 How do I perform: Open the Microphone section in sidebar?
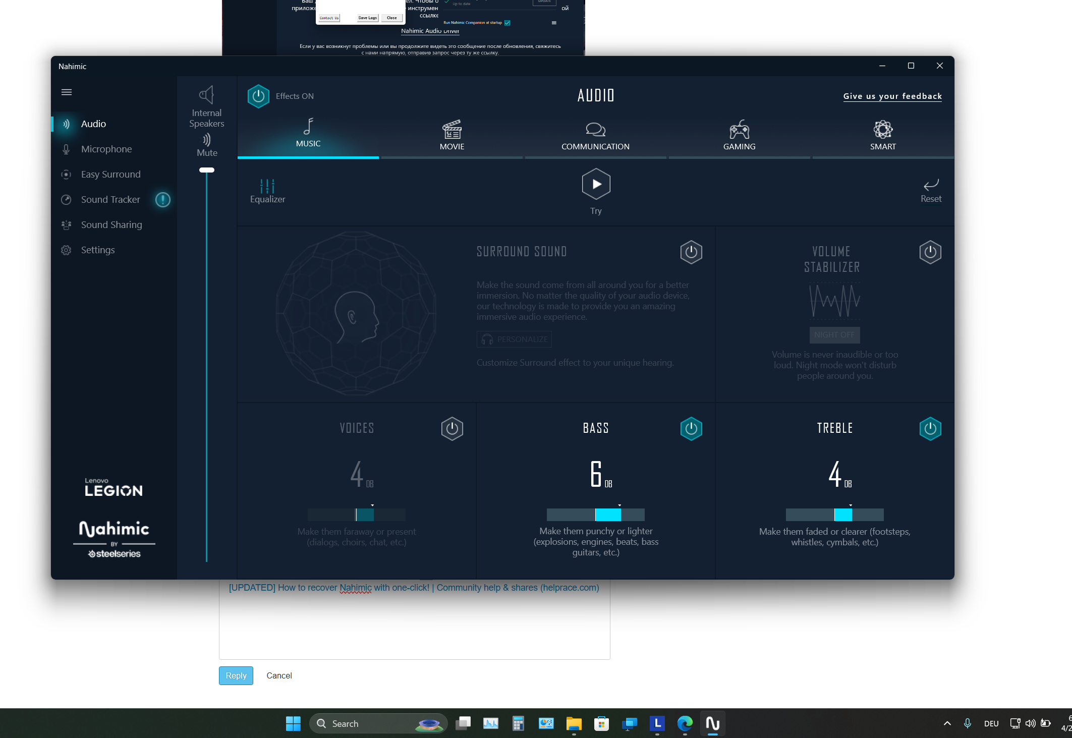click(x=106, y=149)
